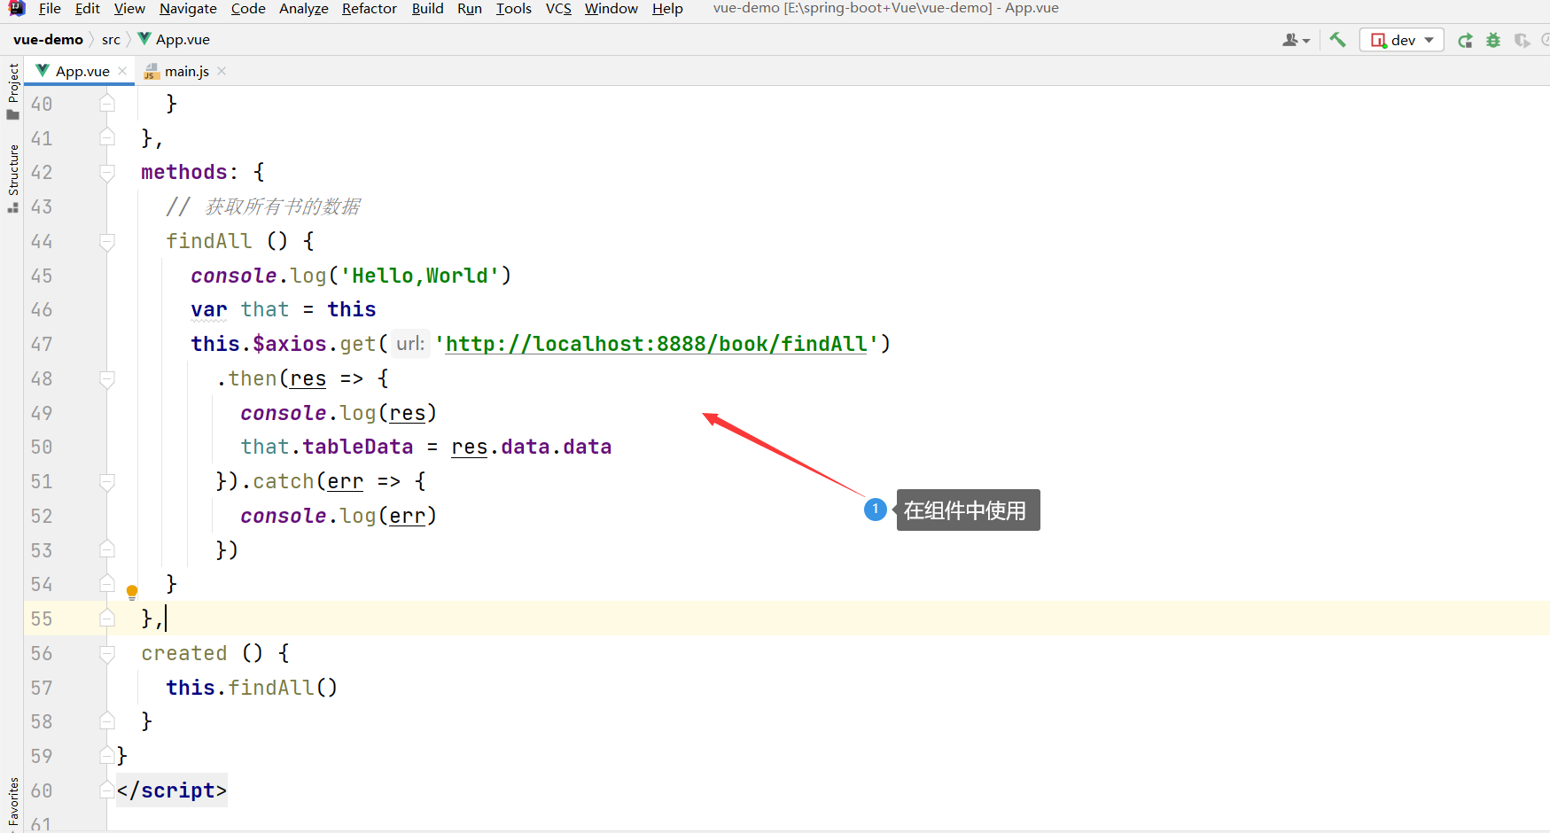
Task: Click the Run with Coverage shield icon
Action: tap(1522, 40)
